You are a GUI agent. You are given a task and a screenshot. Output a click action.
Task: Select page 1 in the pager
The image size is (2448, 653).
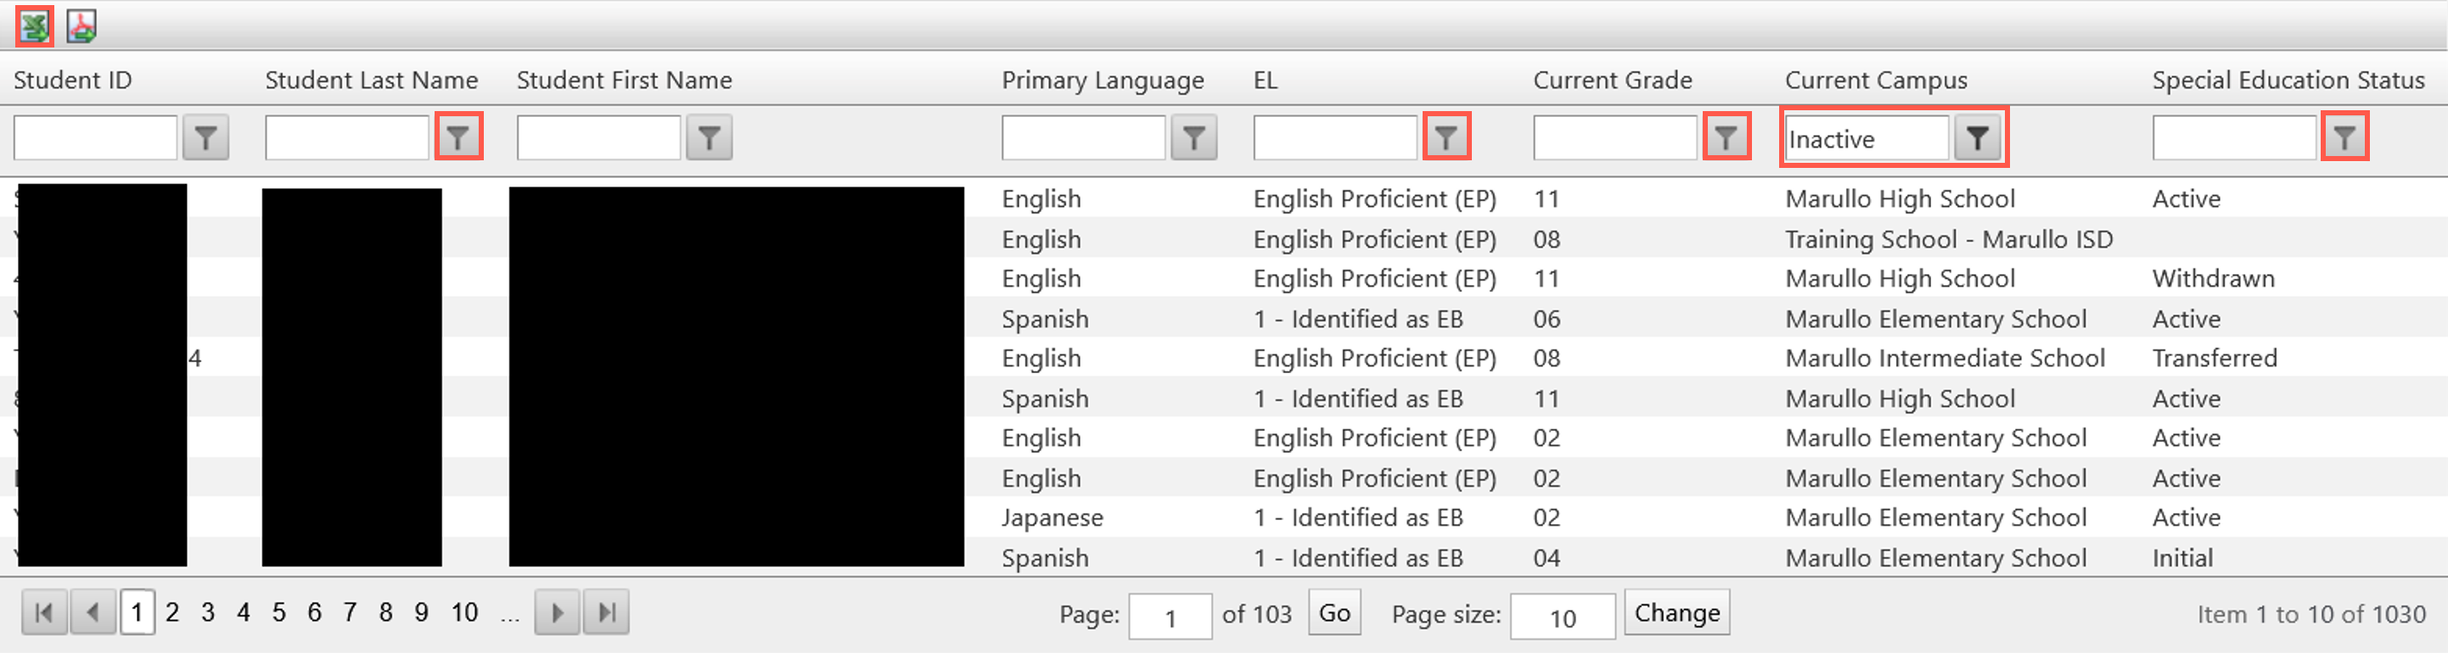(x=138, y=612)
